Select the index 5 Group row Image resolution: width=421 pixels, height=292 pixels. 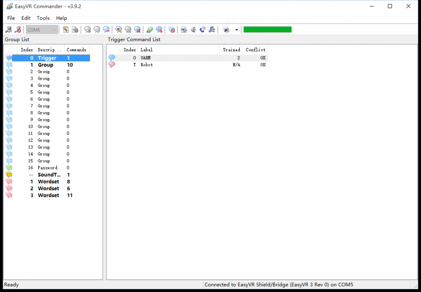(48, 92)
